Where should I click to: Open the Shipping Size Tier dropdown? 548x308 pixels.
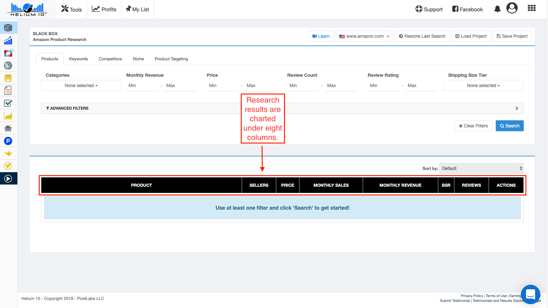point(483,85)
